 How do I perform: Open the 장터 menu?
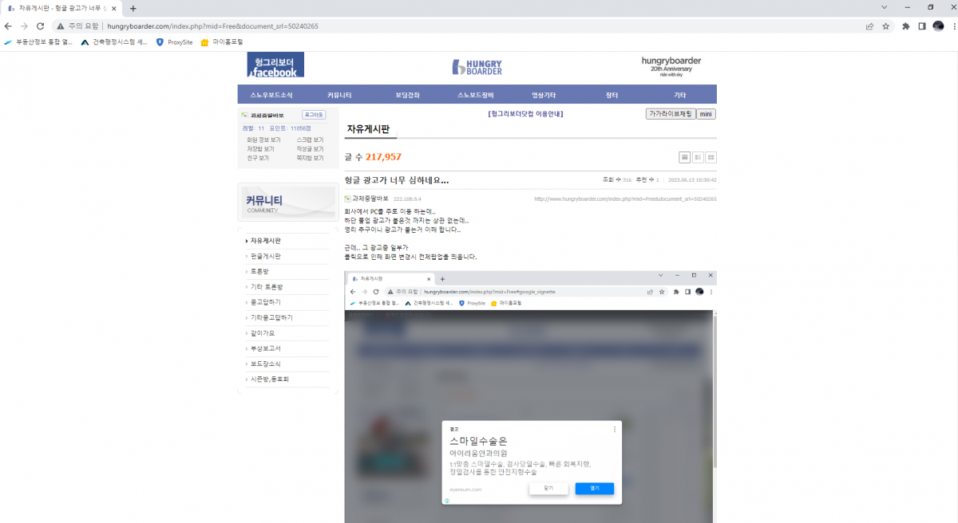(x=612, y=95)
